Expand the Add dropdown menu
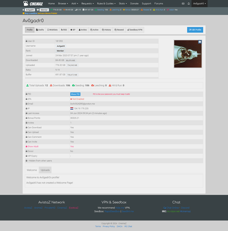Viewport: 228px width, 231px height. click(x=75, y=4)
